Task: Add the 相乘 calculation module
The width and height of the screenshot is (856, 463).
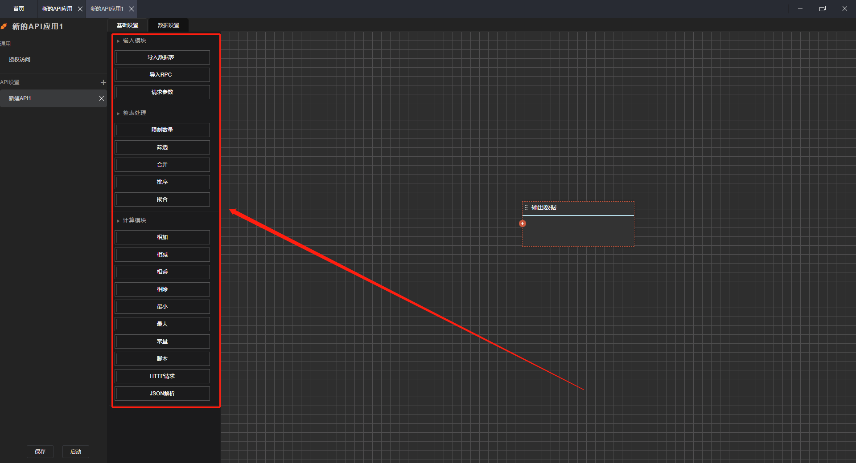Action: pyautogui.click(x=162, y=272)
